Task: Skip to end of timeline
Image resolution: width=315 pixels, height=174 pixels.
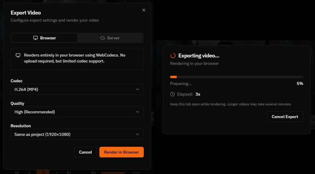Action: tap(69, 172)
